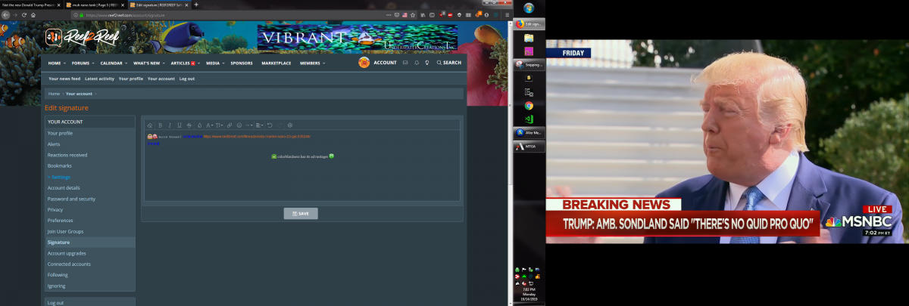Apply italic formatting in editor

(x=170, y=125)
